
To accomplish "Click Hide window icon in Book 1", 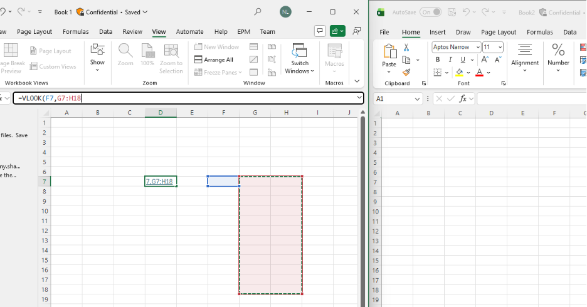I will pyautogui.click(x=254, y=60).
